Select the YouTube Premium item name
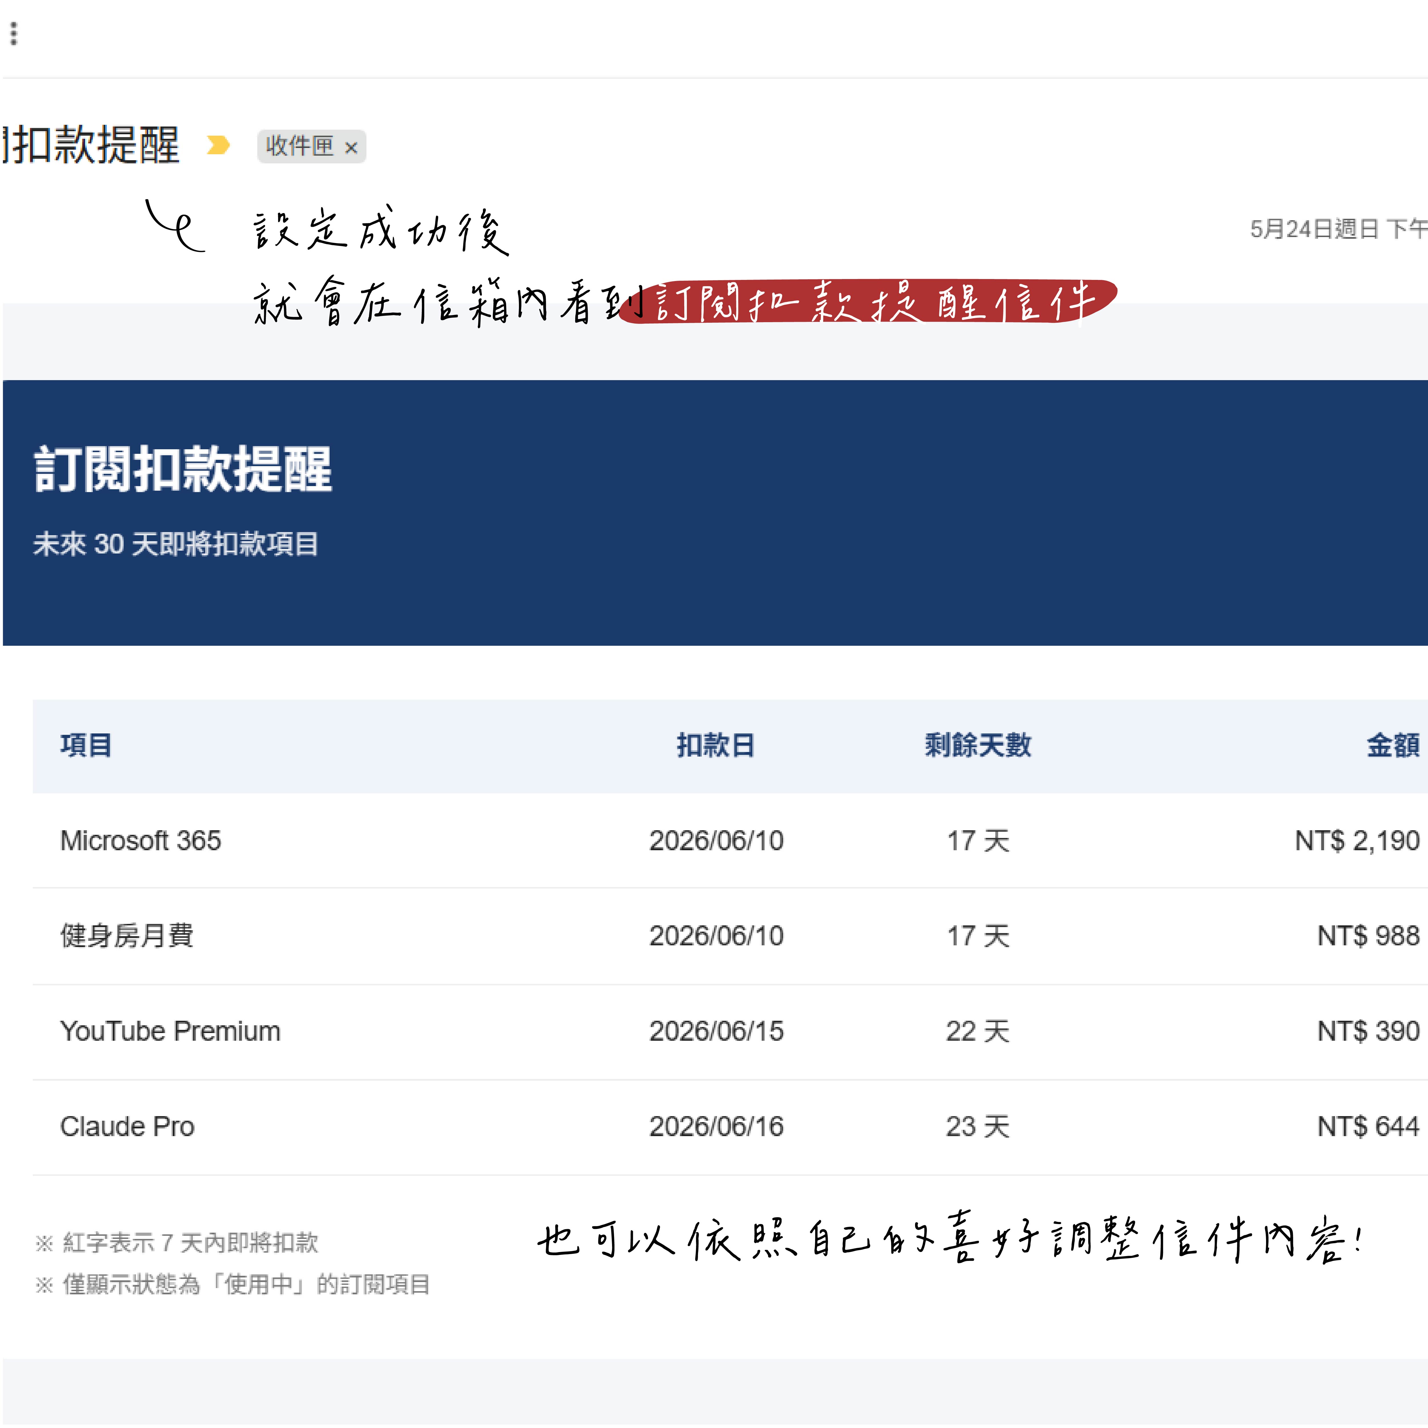The width and height of the screenshot is (1428, 1428). 170,1031
